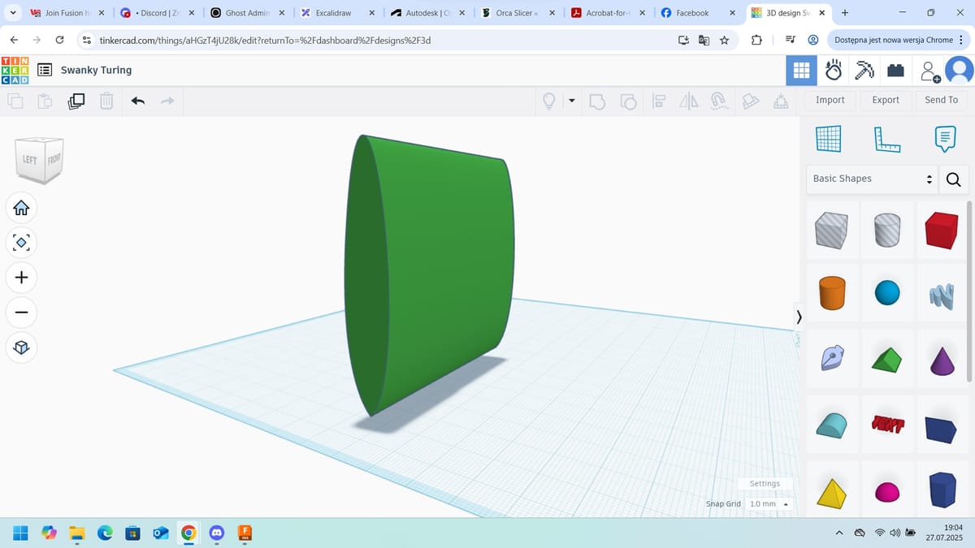Zoom out with the minus button
Screen dimensions: 975x548
click(x=21, y=313)
